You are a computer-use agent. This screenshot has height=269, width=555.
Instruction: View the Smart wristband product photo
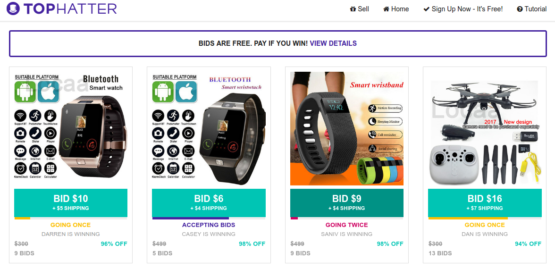347,128
